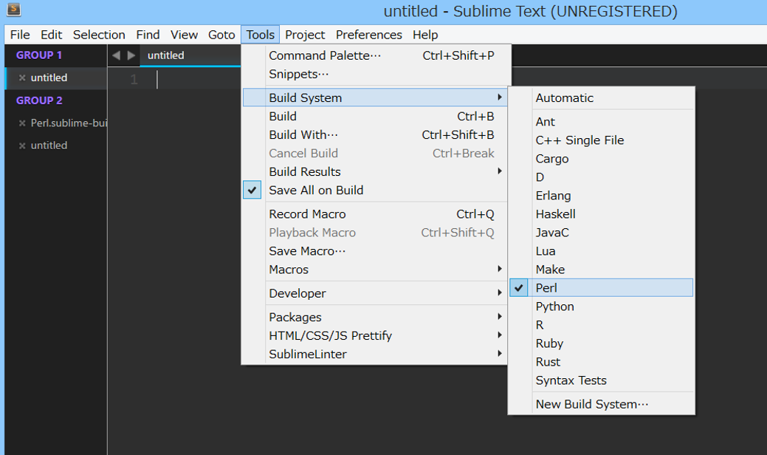
Task: Switch to the untitled editor tab
Action: [190, 55]
